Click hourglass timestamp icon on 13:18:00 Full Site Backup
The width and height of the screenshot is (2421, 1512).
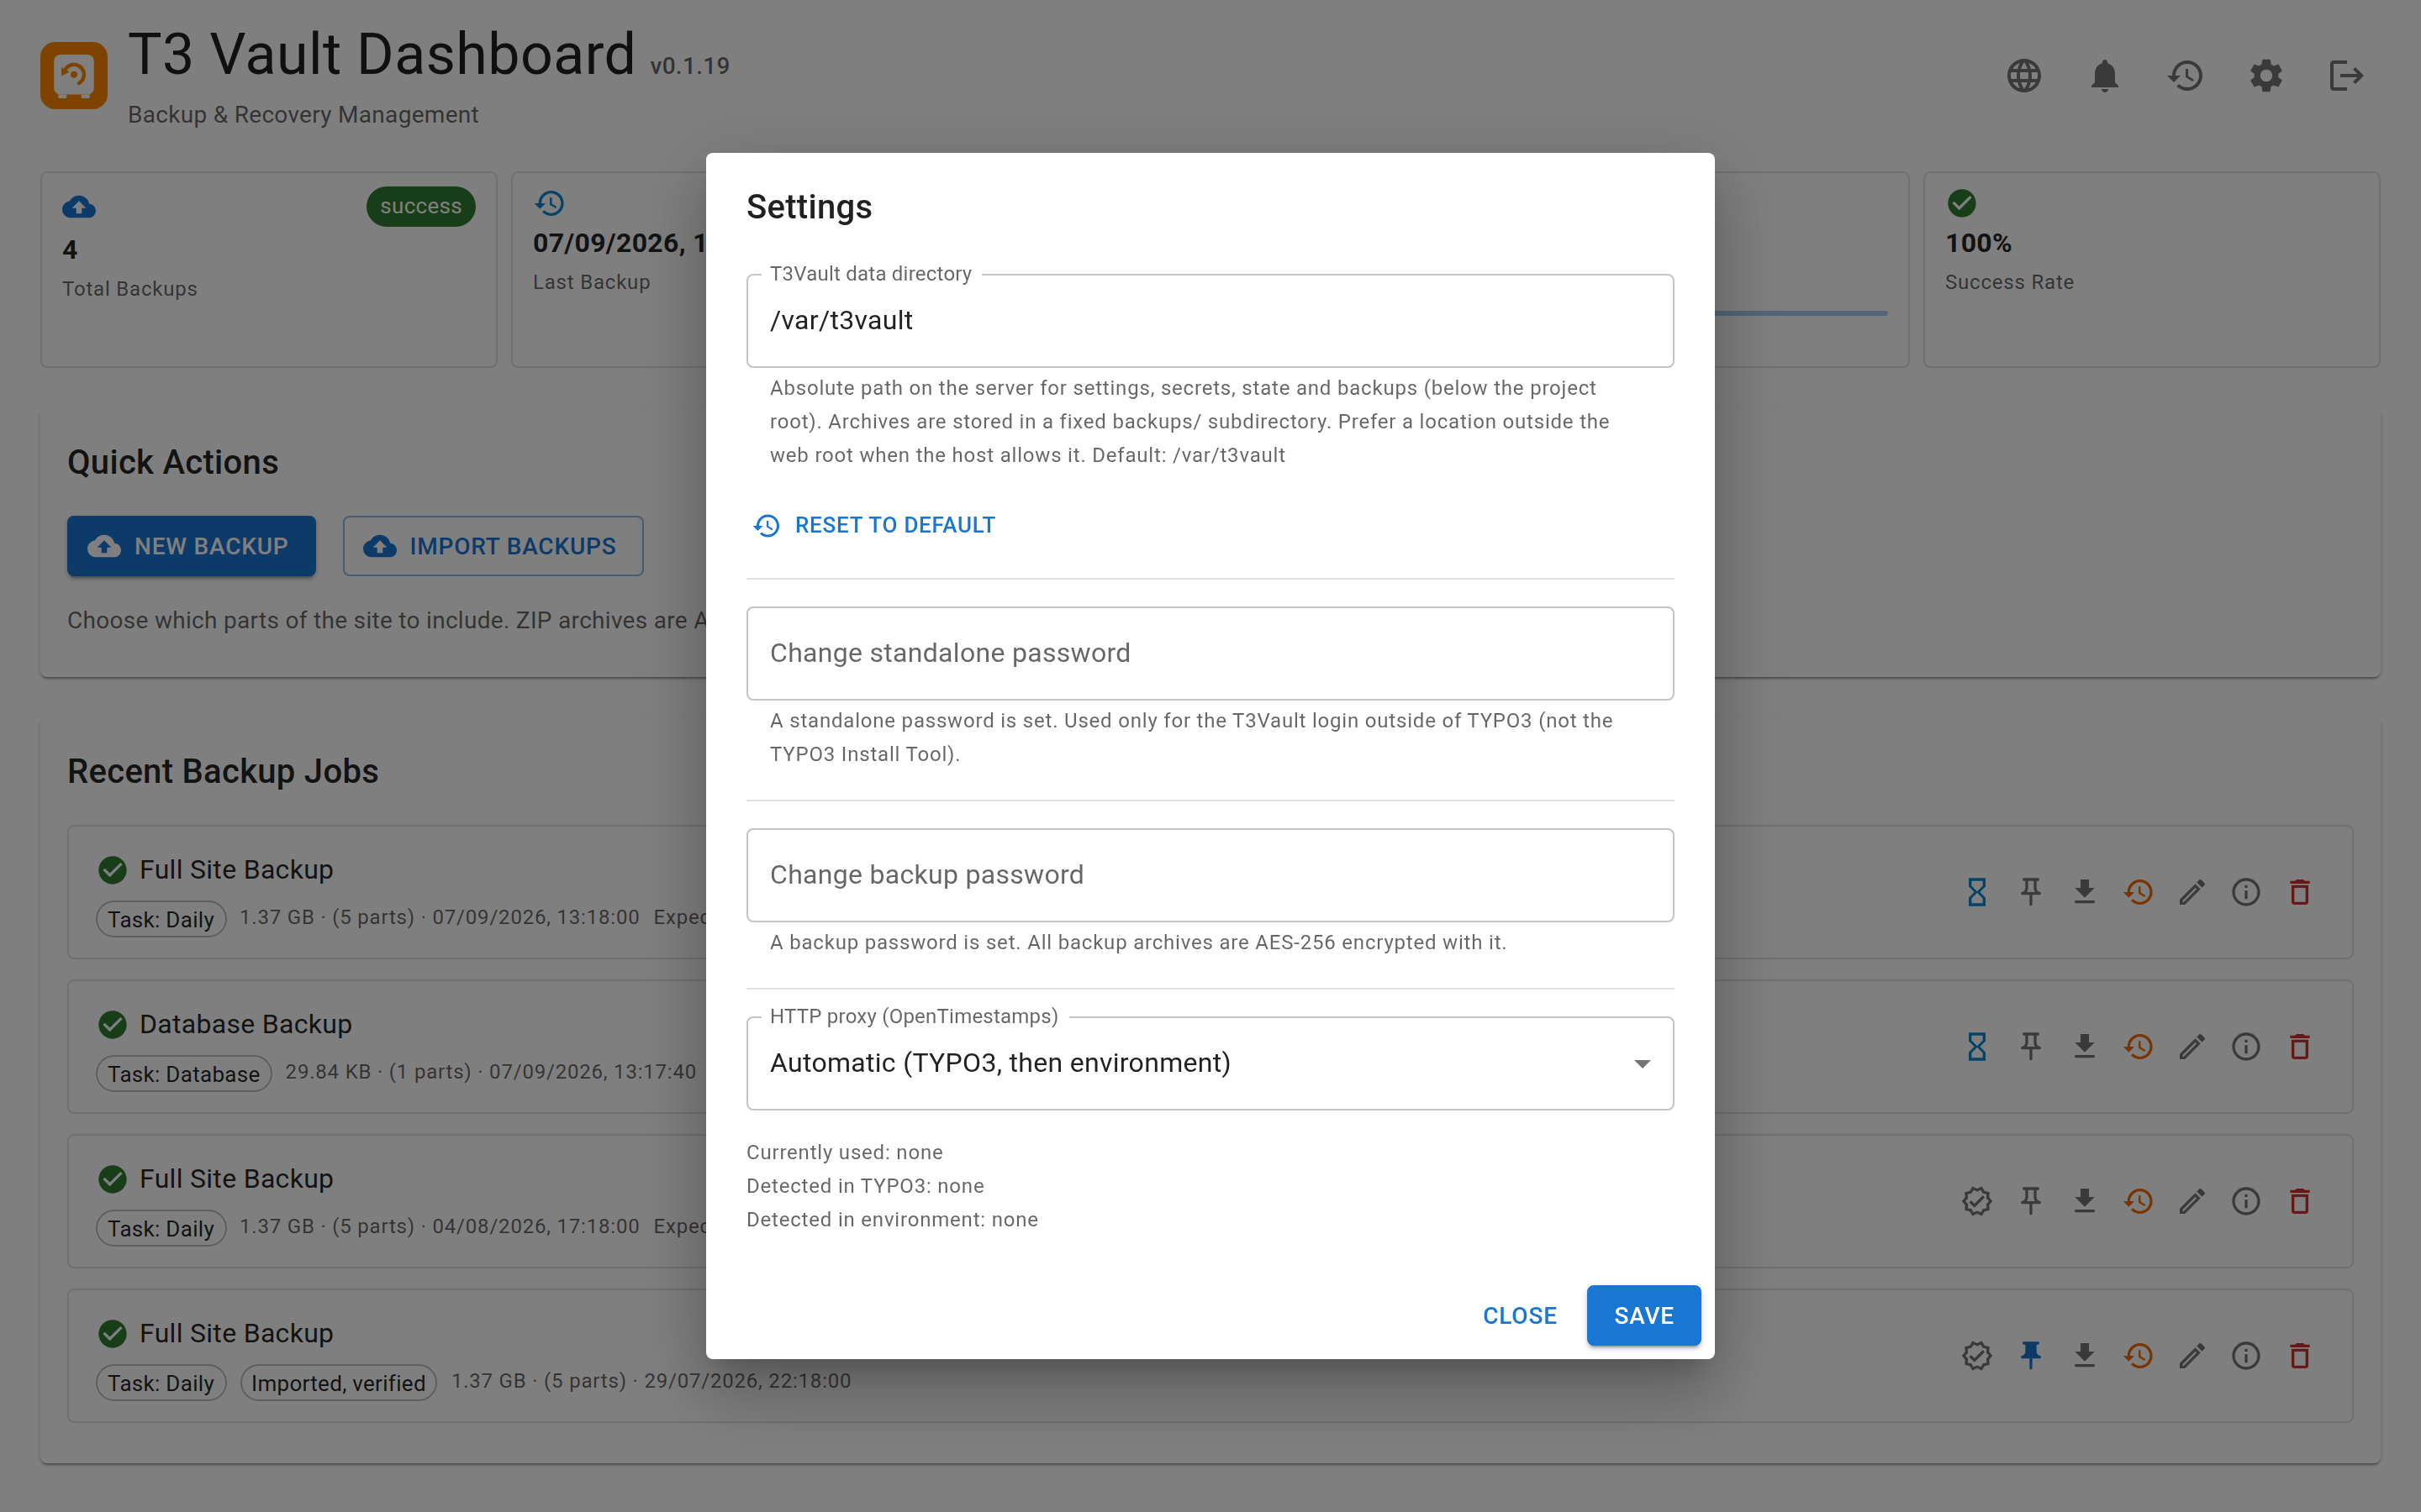(x=1977, y=892)
